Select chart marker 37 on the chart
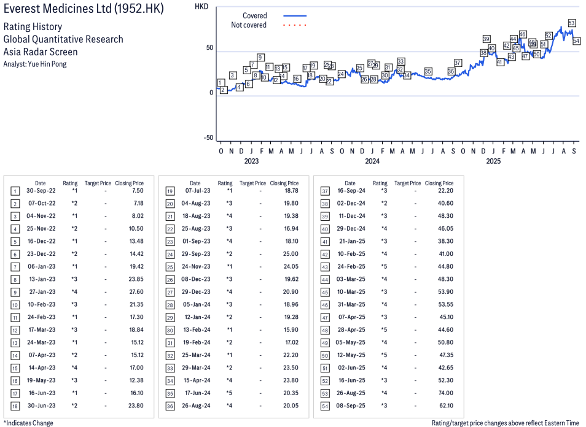This screenshot has width=586, height=427. tap(458, 63)
